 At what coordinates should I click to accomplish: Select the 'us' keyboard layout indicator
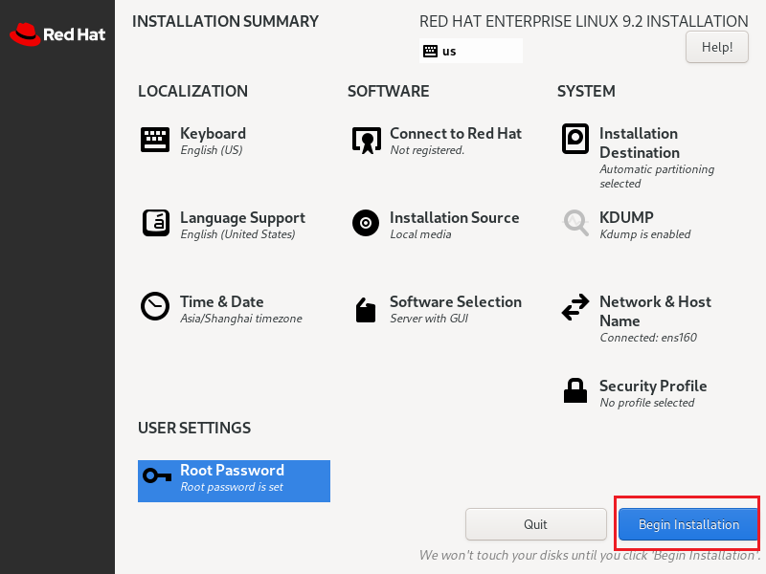(x=471, y=51)
